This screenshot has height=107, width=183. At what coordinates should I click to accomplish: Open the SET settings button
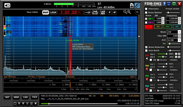pos(7,97)
